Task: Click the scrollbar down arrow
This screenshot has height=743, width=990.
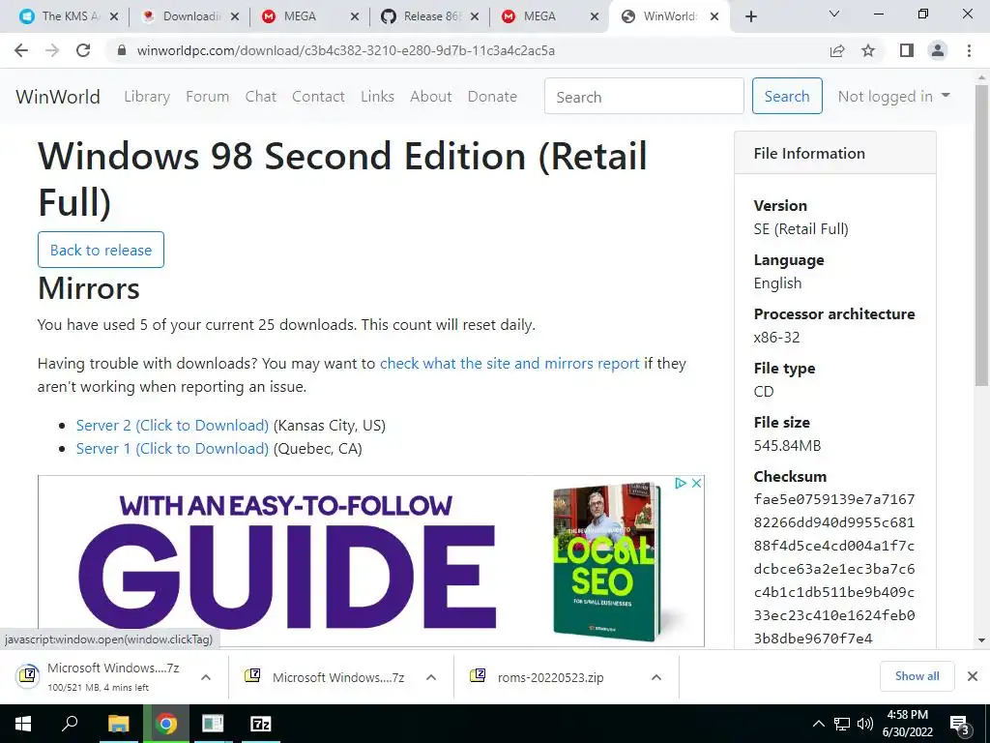Action: pyautogui.click(x=982, y=640)
